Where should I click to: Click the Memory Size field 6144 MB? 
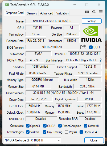pyautogui.click(x=38, y=86)
